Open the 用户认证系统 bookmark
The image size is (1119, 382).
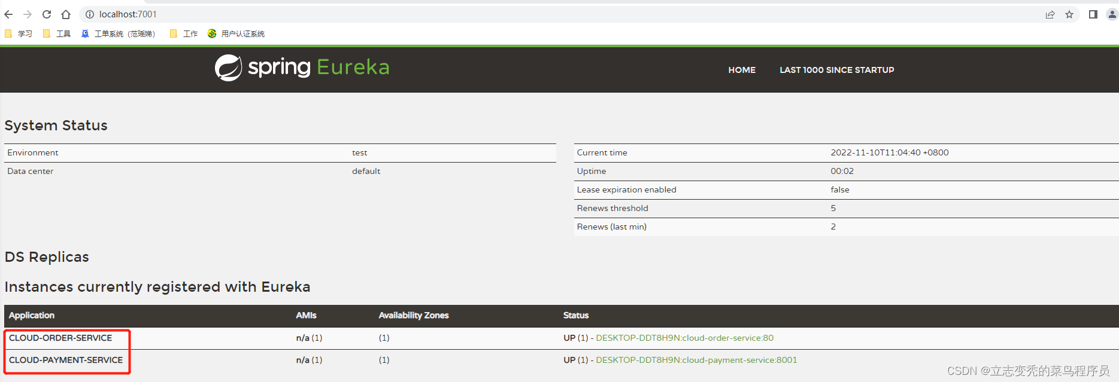tap(236, 34)
